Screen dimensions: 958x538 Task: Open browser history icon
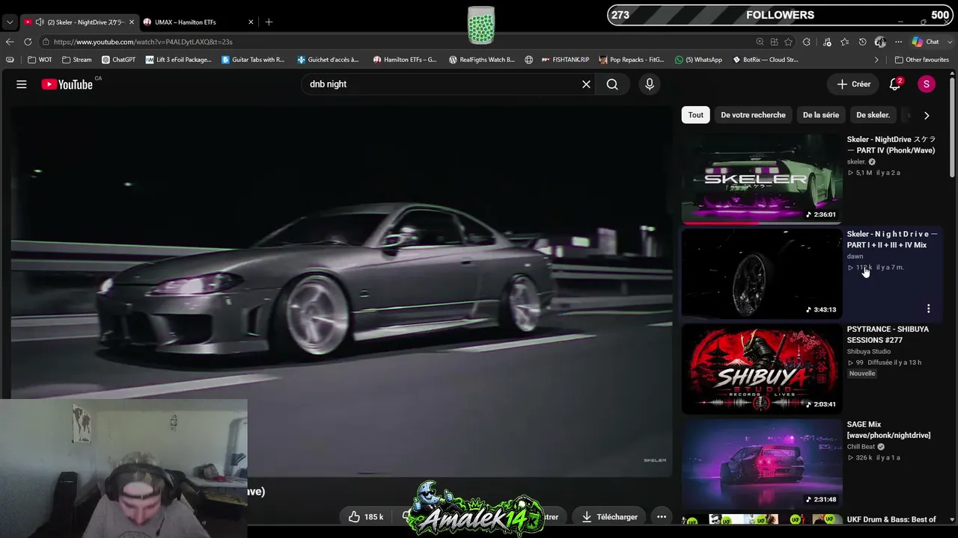(x=862, y=42)
